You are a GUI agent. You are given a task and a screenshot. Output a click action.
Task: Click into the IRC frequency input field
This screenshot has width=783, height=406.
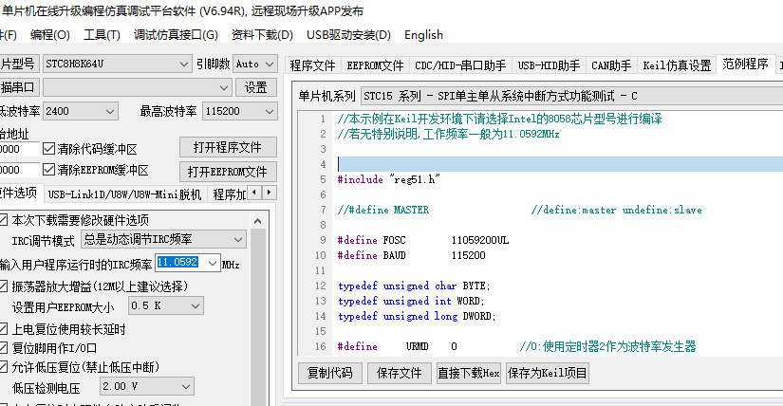(x=179, y=263)
